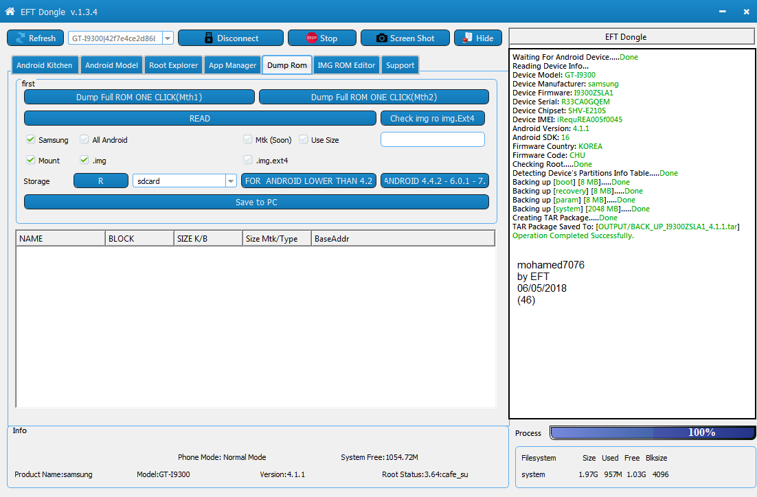
Task: Click the 'Device Serial: R33CA0GQEM' line
Action: coord(561,102)
